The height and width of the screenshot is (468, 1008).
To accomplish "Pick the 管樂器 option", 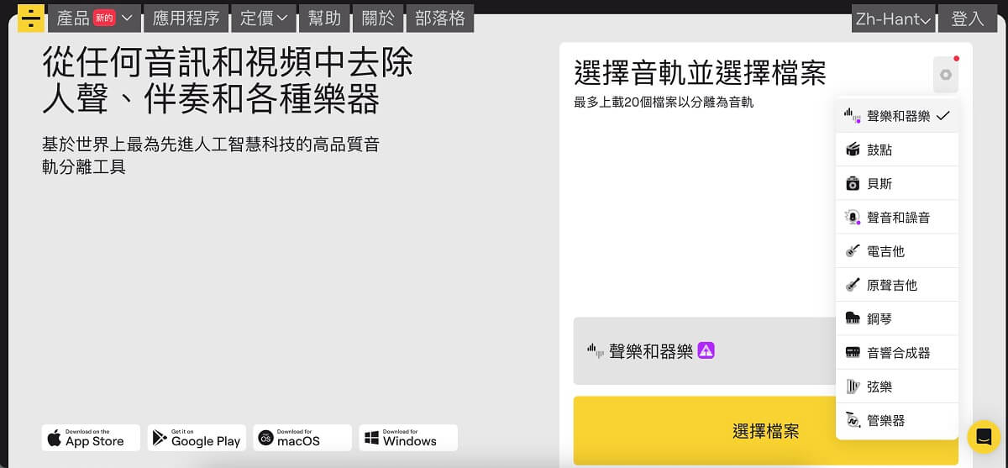I will (897, 420).
